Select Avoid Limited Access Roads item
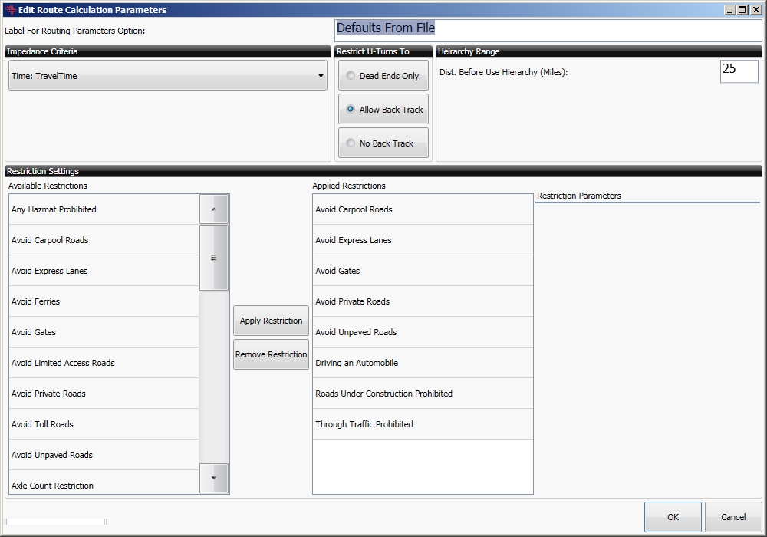This screenshot has width=767, height=537. click(x=104, y=363)
